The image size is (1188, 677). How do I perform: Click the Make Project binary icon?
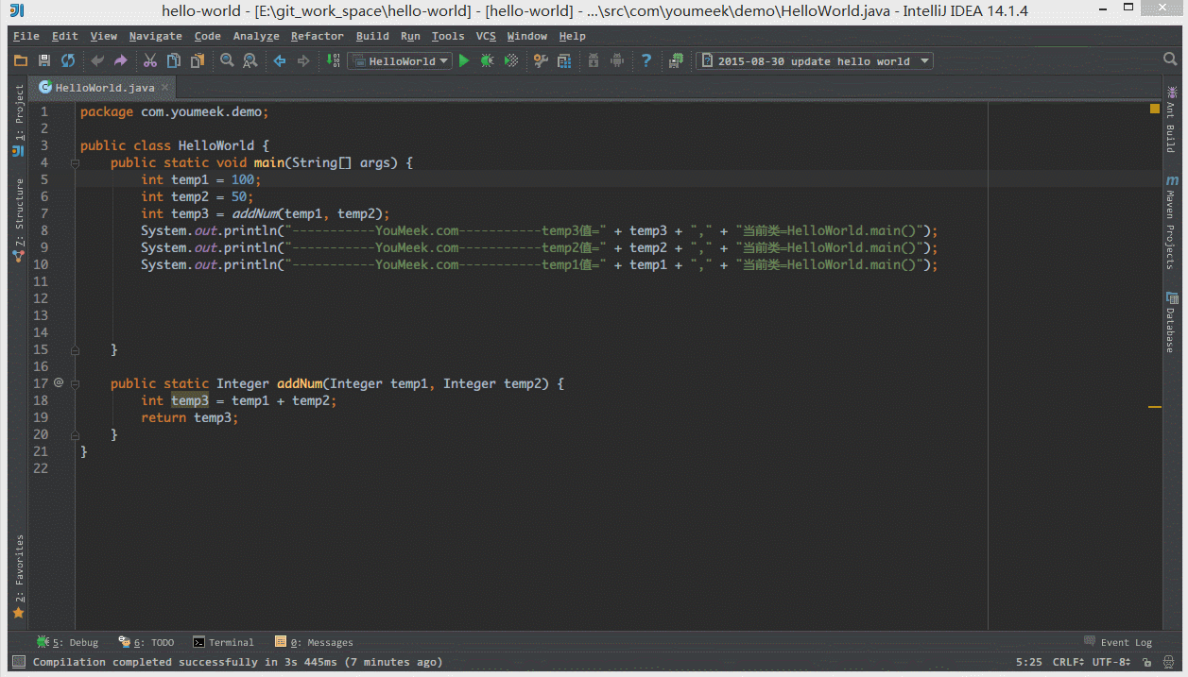[333, 61]
